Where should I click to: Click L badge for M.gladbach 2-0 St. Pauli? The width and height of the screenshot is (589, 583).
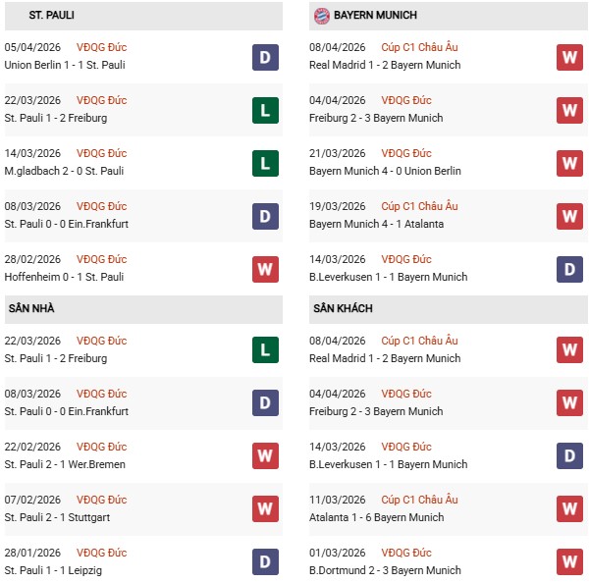(265, 163)
